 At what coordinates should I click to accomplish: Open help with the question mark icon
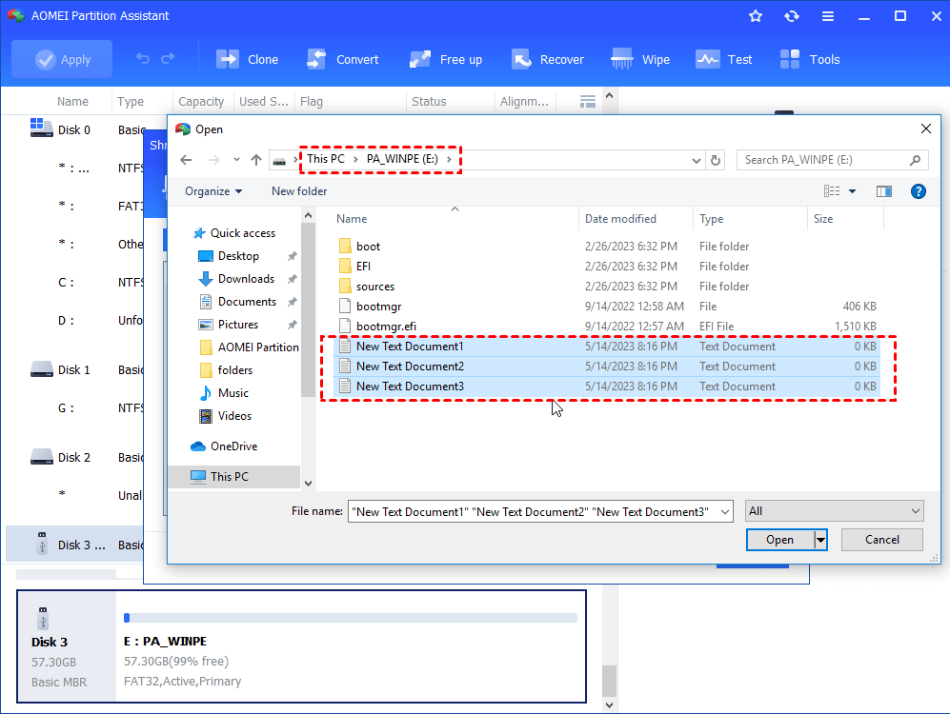pyautogui.click(x=918, y=191)
